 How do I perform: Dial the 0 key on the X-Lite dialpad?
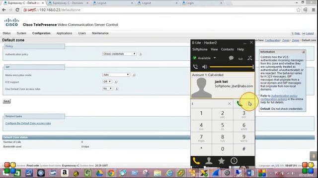tap(223, 150)
